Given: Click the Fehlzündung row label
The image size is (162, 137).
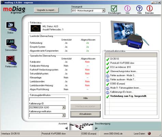Looking at the screenshot, I should (36, 43).
